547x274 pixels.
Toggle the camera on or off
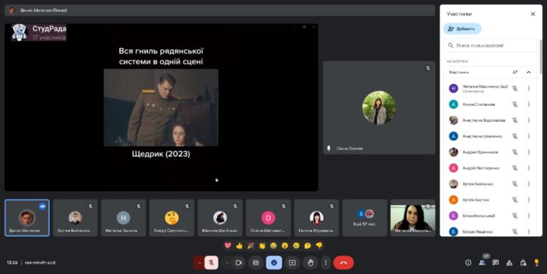click(x=239, y=263)
